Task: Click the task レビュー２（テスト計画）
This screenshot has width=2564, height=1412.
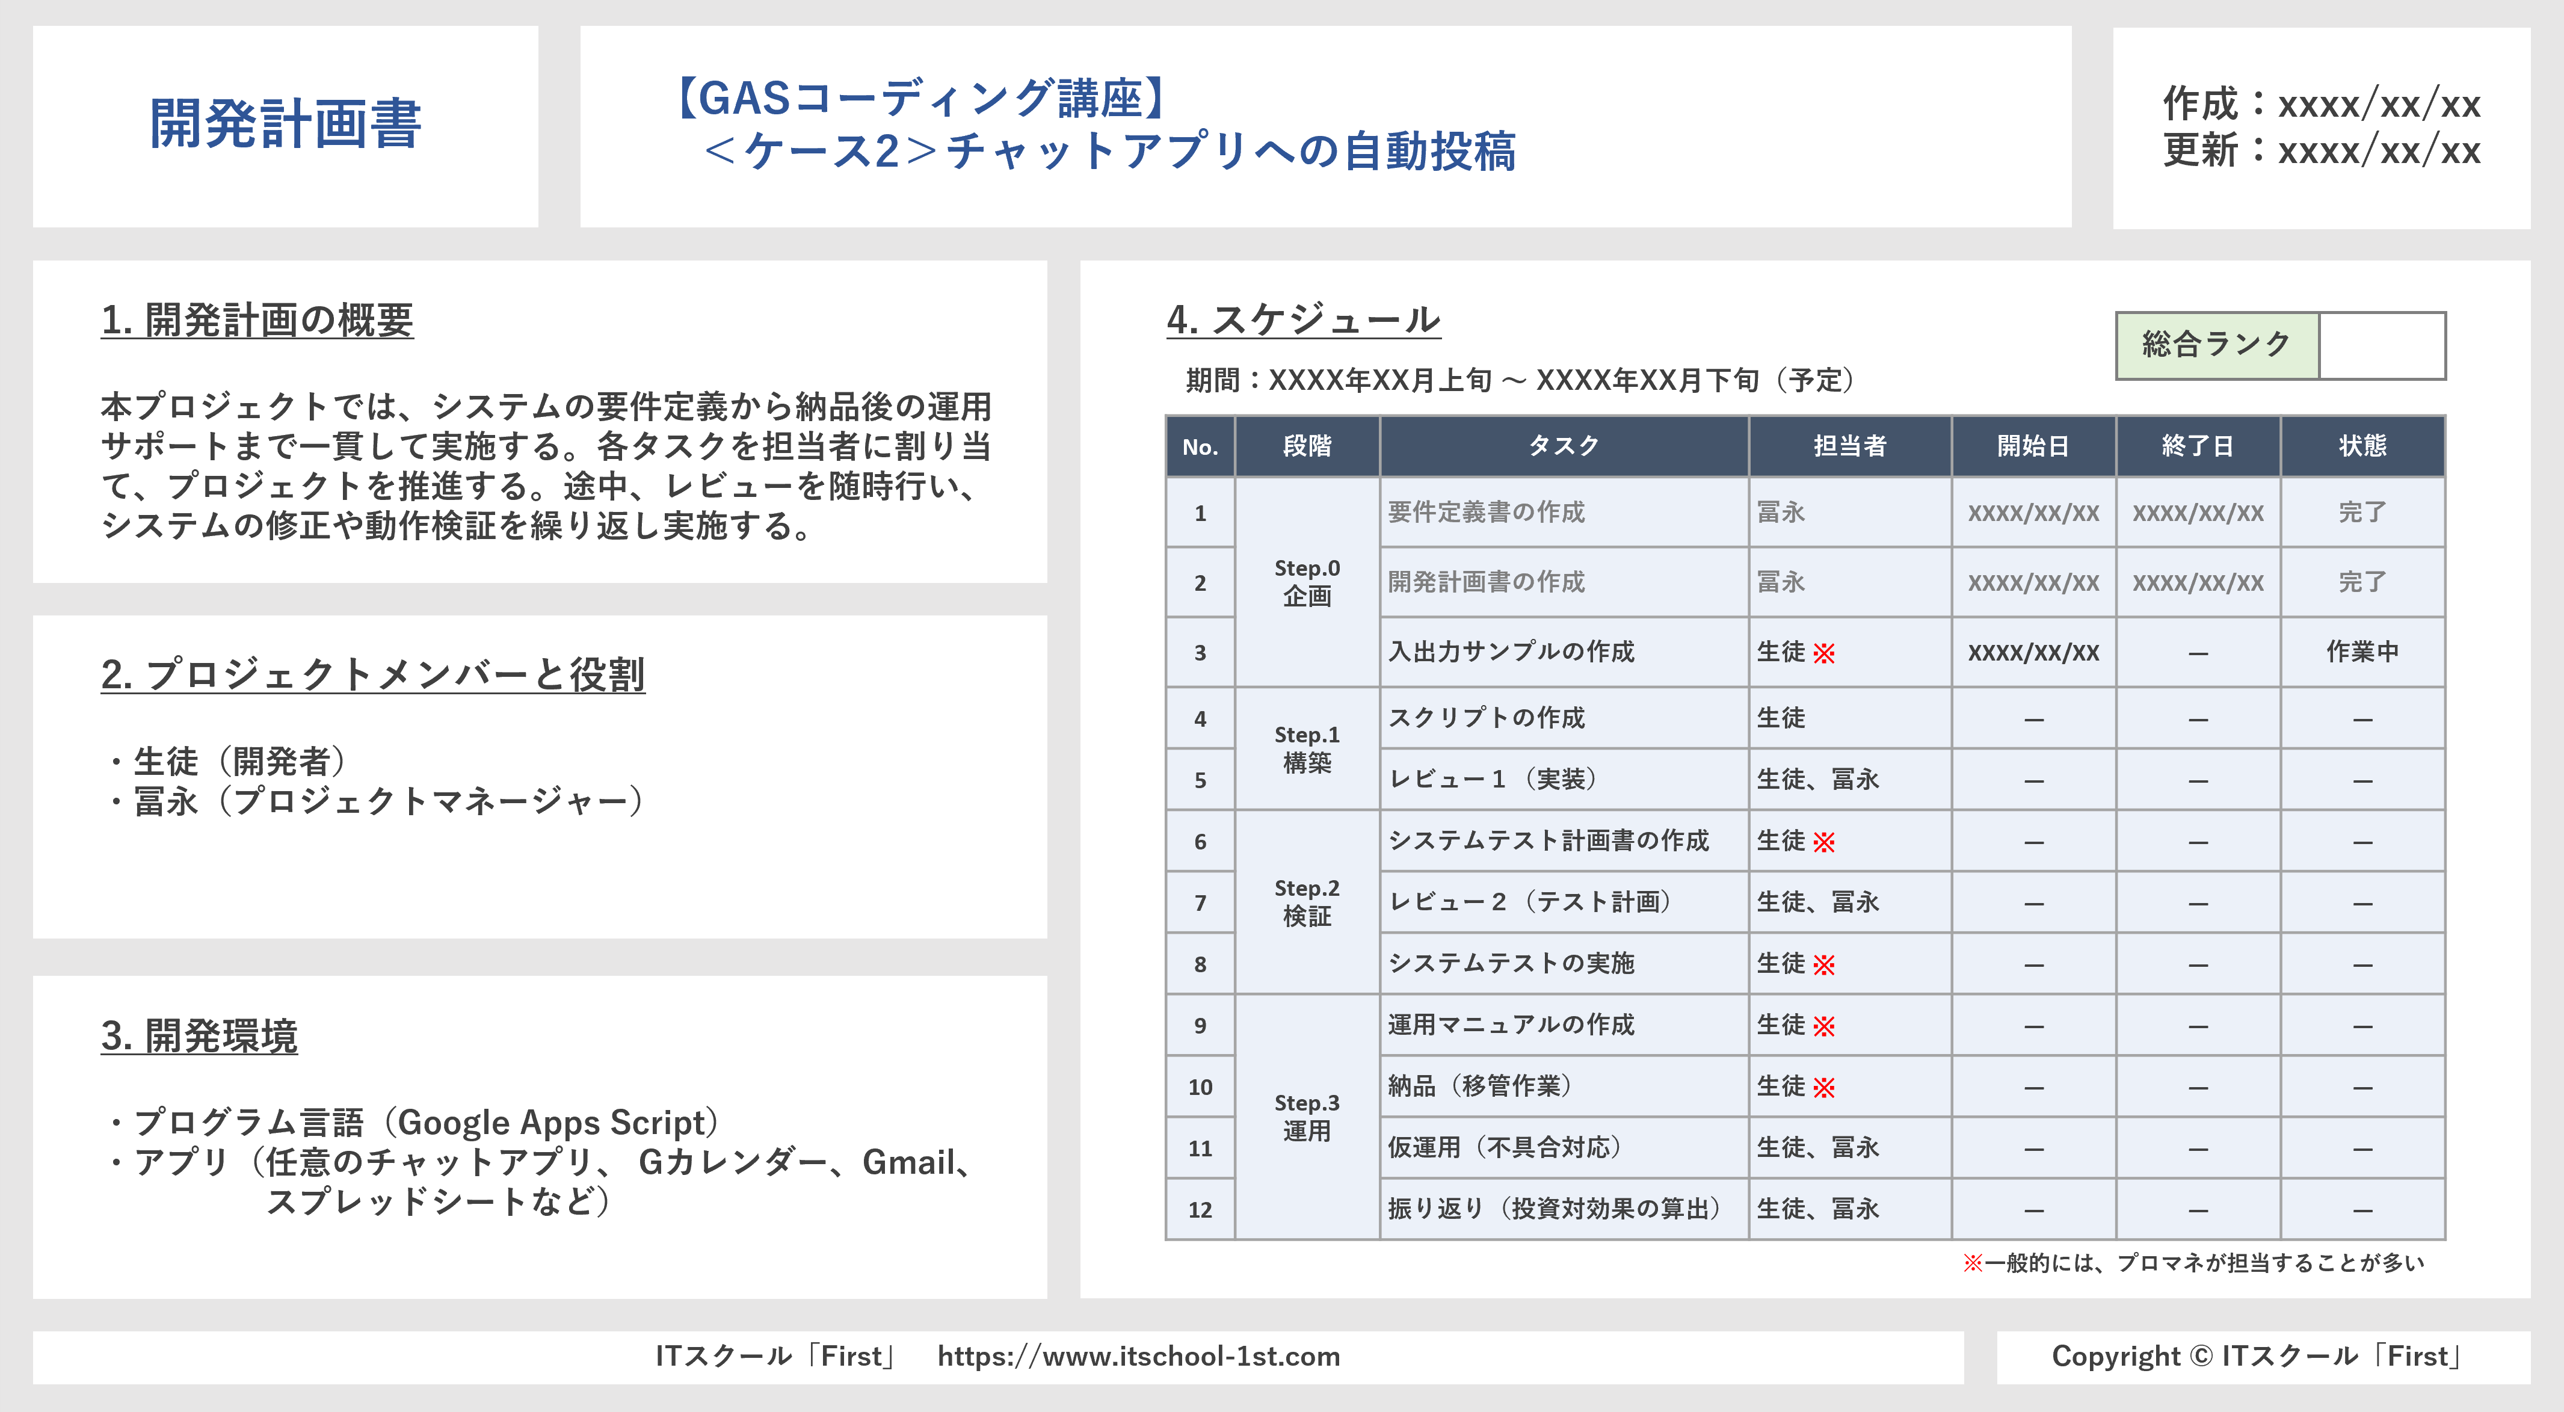Action: click(x=1533, y=902)
